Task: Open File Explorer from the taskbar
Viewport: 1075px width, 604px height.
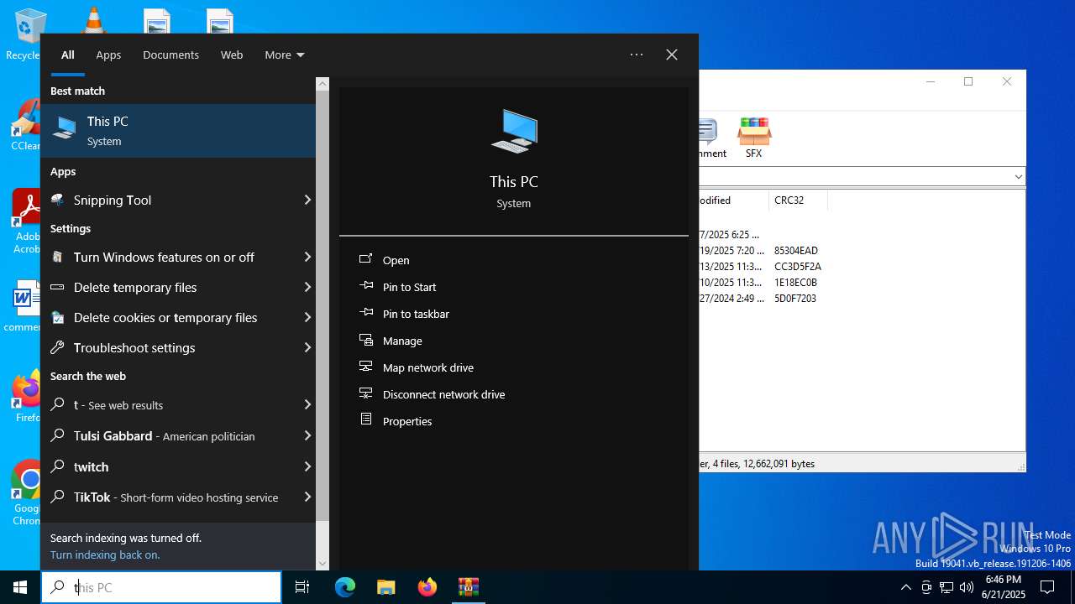Action: 386,587
